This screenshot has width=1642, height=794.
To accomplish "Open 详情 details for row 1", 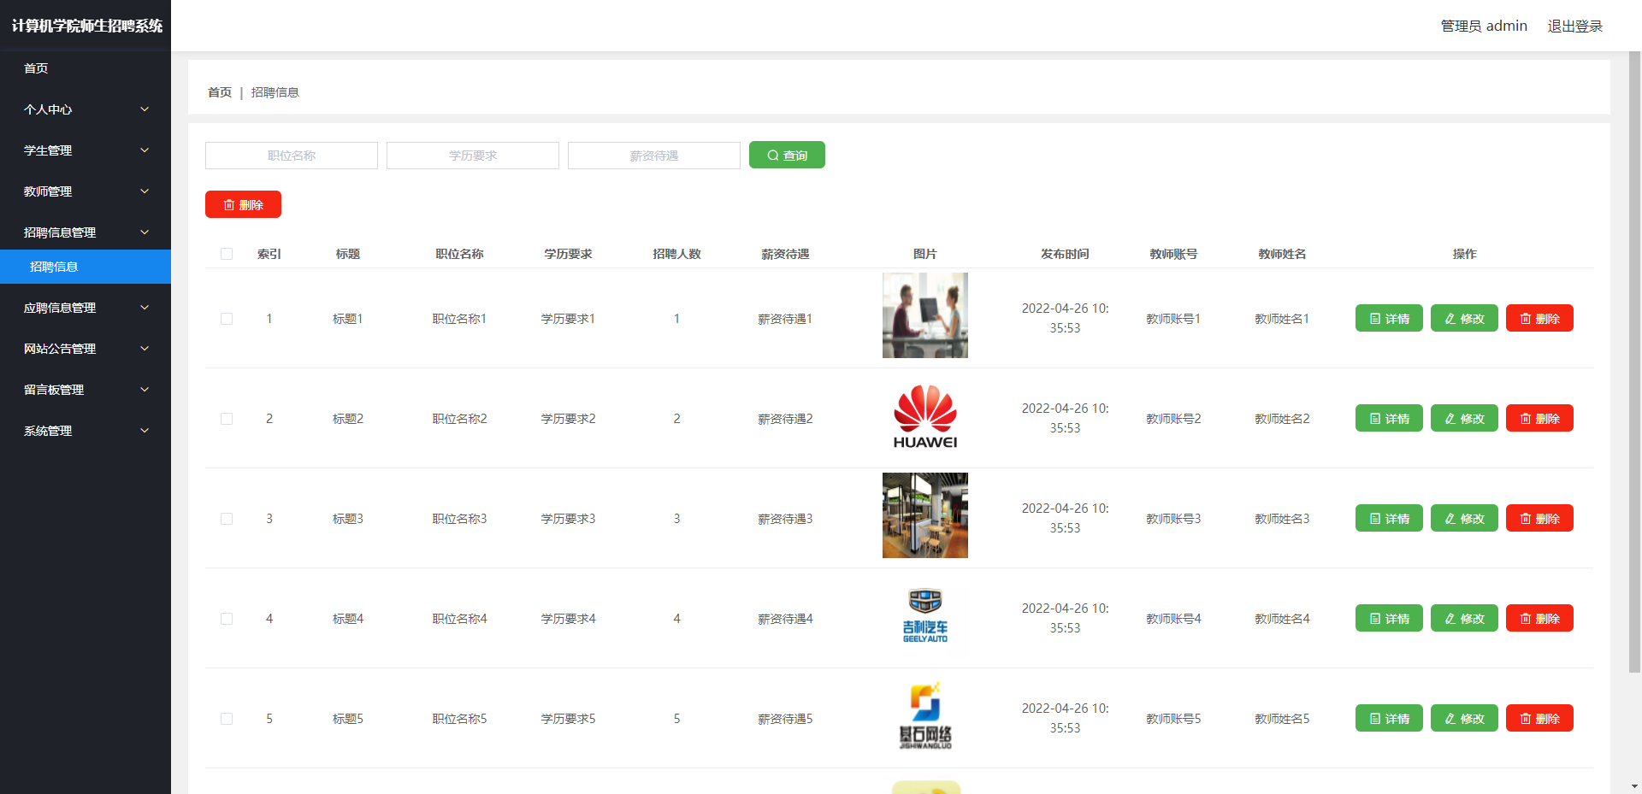I will click(x=1388, y=318).
